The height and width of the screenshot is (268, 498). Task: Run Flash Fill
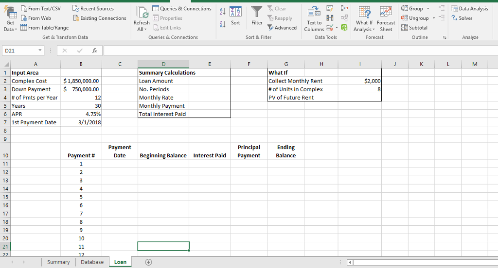click(x=330, y=9)
